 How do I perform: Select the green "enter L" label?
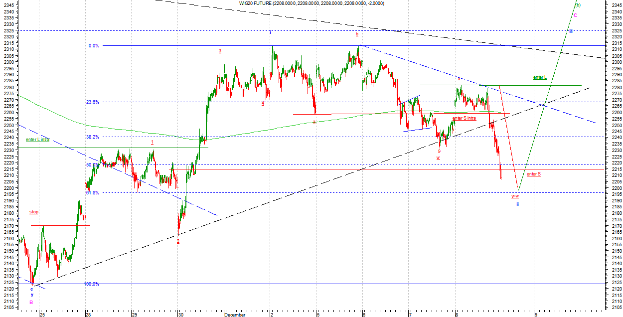coord(540,77)
